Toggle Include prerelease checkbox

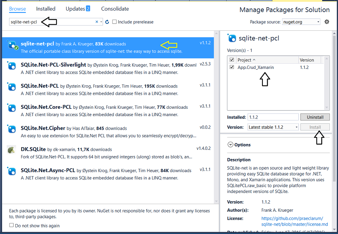pos(114,22)
